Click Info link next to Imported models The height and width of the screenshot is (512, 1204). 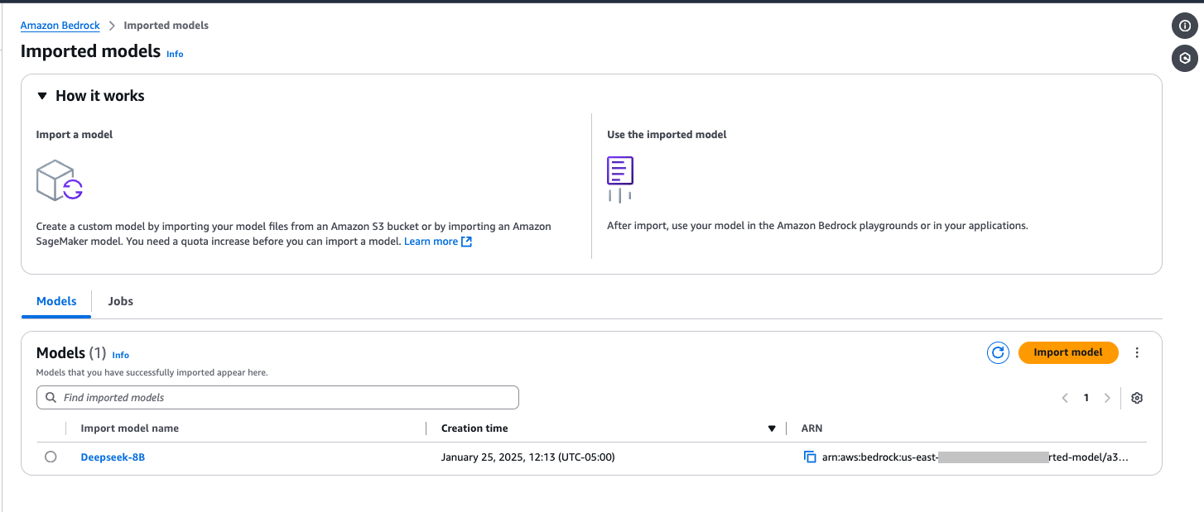[x=175, y=54]
